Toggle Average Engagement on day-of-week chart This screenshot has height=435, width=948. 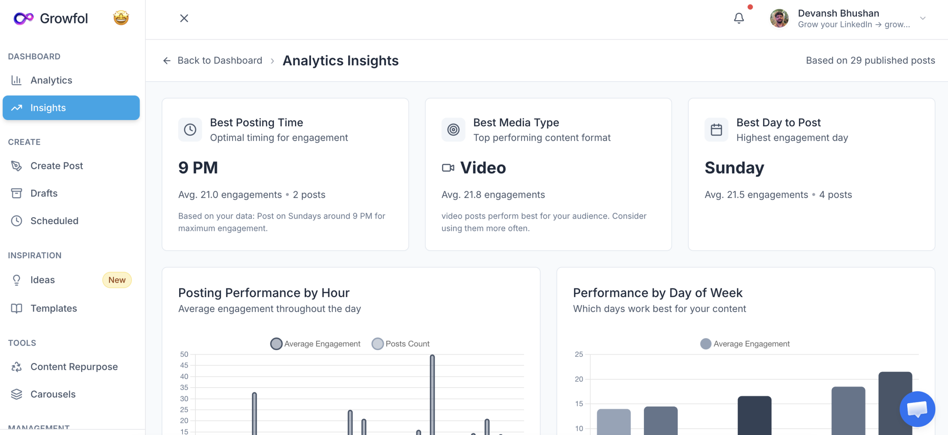744,343
